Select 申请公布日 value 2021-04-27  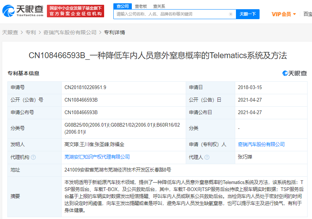coord(250,113)
